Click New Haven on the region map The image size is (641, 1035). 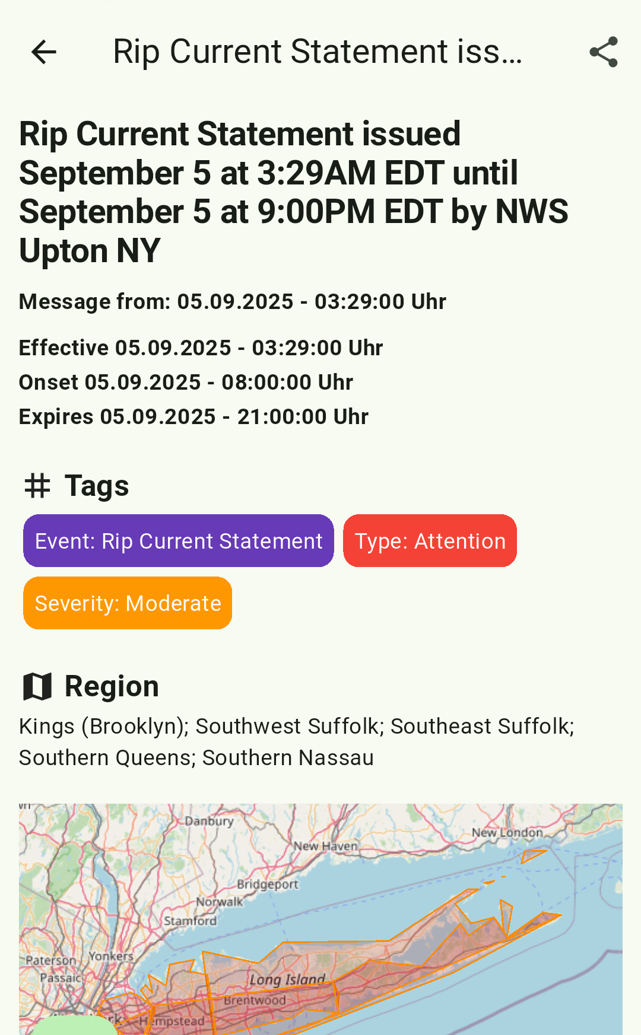[326, 846]
